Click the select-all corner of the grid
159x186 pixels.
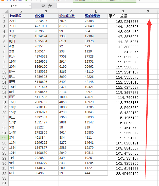pos(4,11)
